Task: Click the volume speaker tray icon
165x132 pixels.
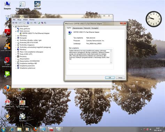Action: coord(151,129)
